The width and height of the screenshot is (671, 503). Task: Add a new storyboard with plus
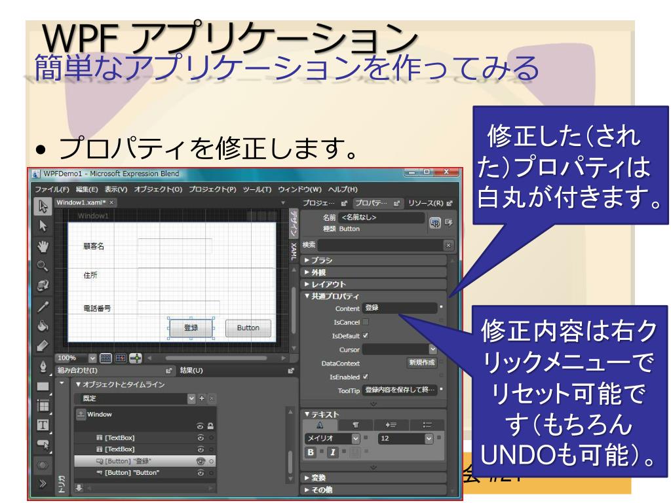(202, 398)
